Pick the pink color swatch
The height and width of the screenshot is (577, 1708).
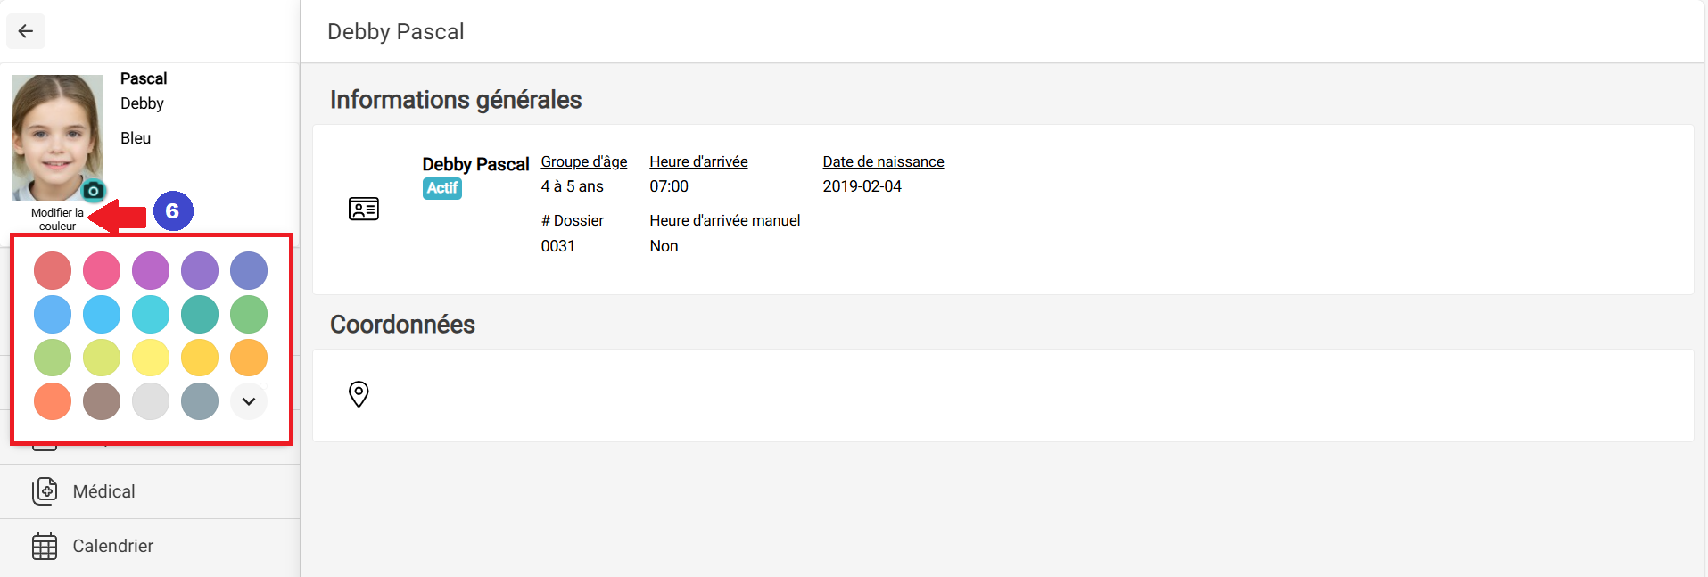[x=102, y=270]
